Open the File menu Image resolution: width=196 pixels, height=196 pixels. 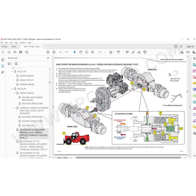[2, 43]
